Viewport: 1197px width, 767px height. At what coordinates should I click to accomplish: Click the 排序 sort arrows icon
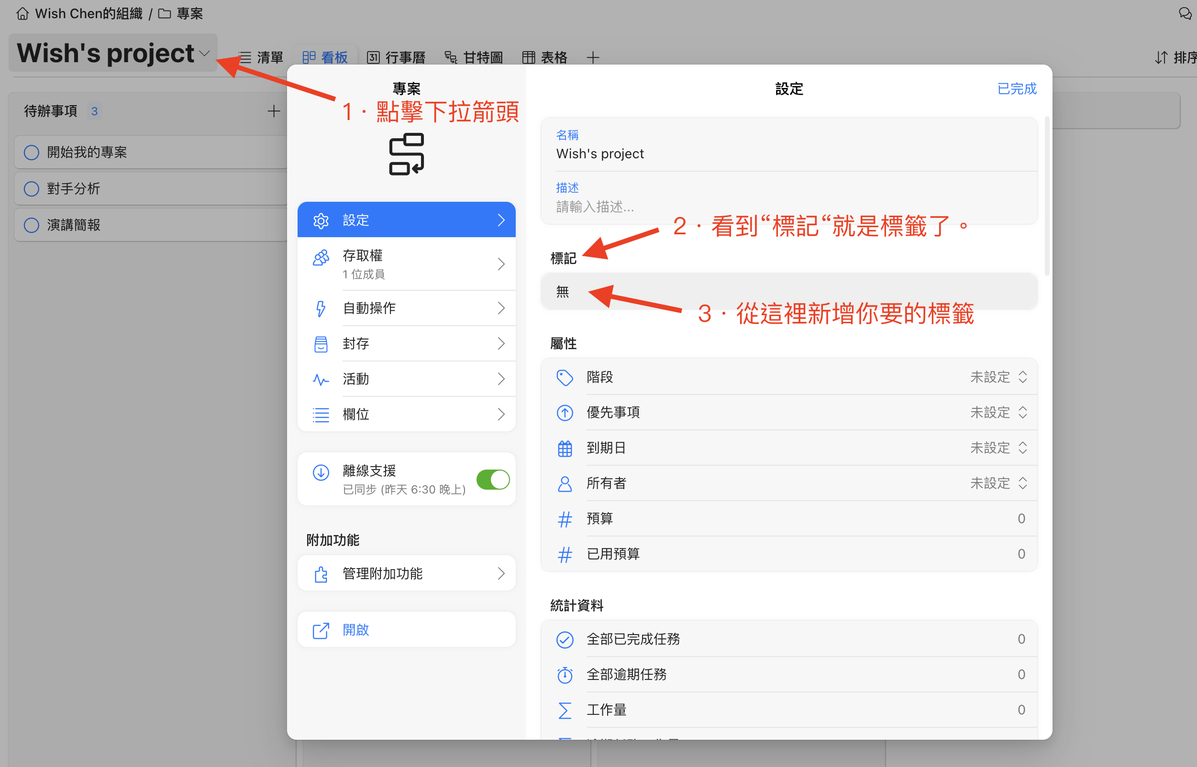click(x=1161, y=58)
